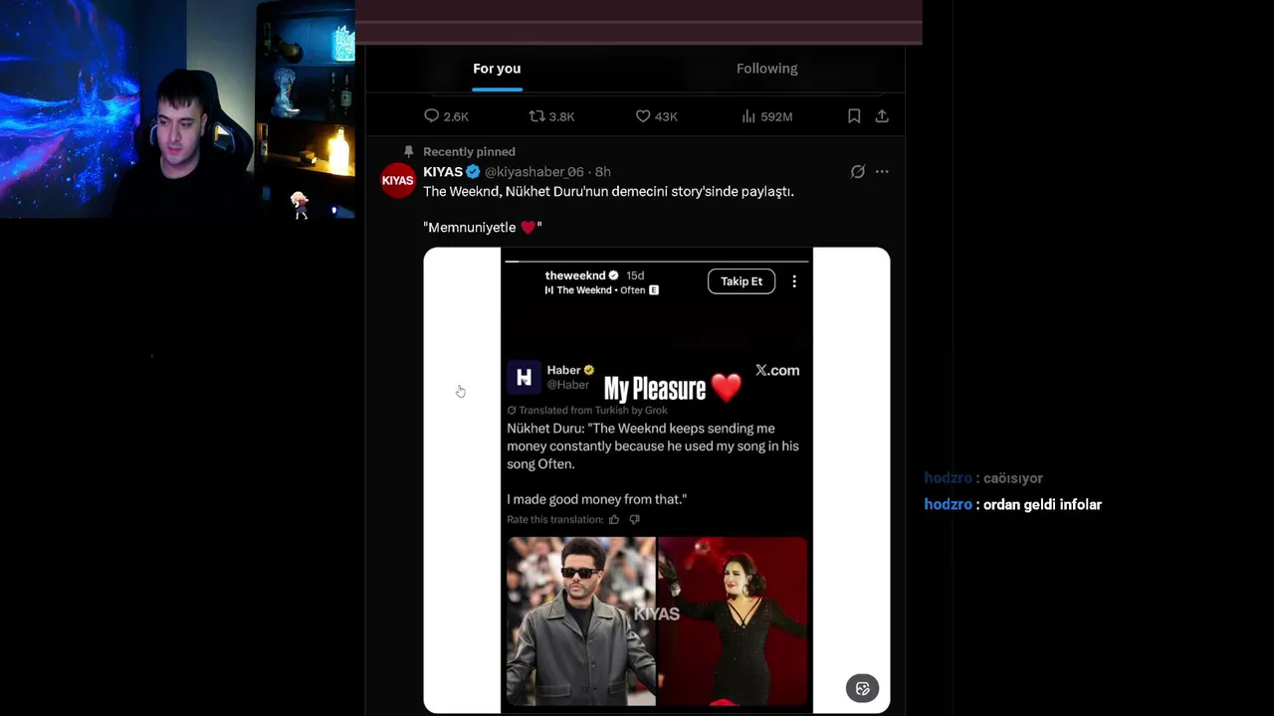The image size is (1274, 716).
Task: Click the Haber gold verification badge
Action: [589, 370]
